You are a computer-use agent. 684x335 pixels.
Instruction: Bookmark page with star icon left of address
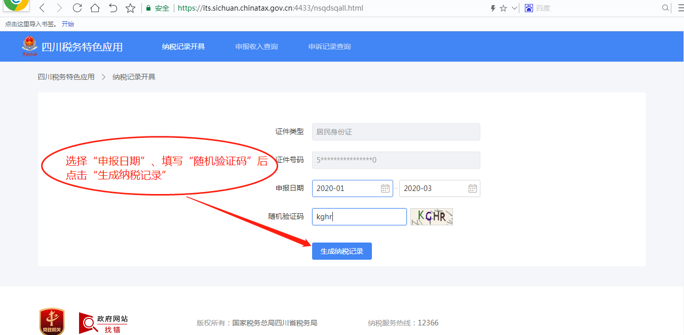(130, 8)
